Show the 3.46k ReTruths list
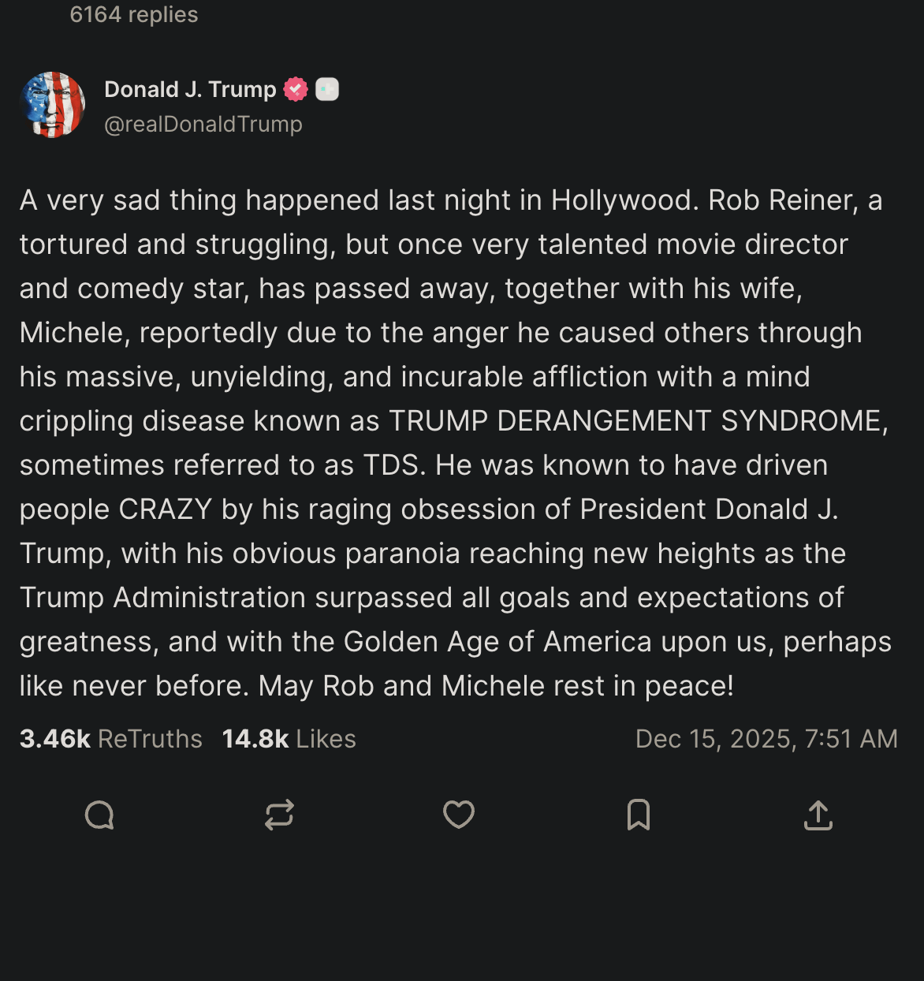Screen dimensions: 924x981 (x=111, y=739)
